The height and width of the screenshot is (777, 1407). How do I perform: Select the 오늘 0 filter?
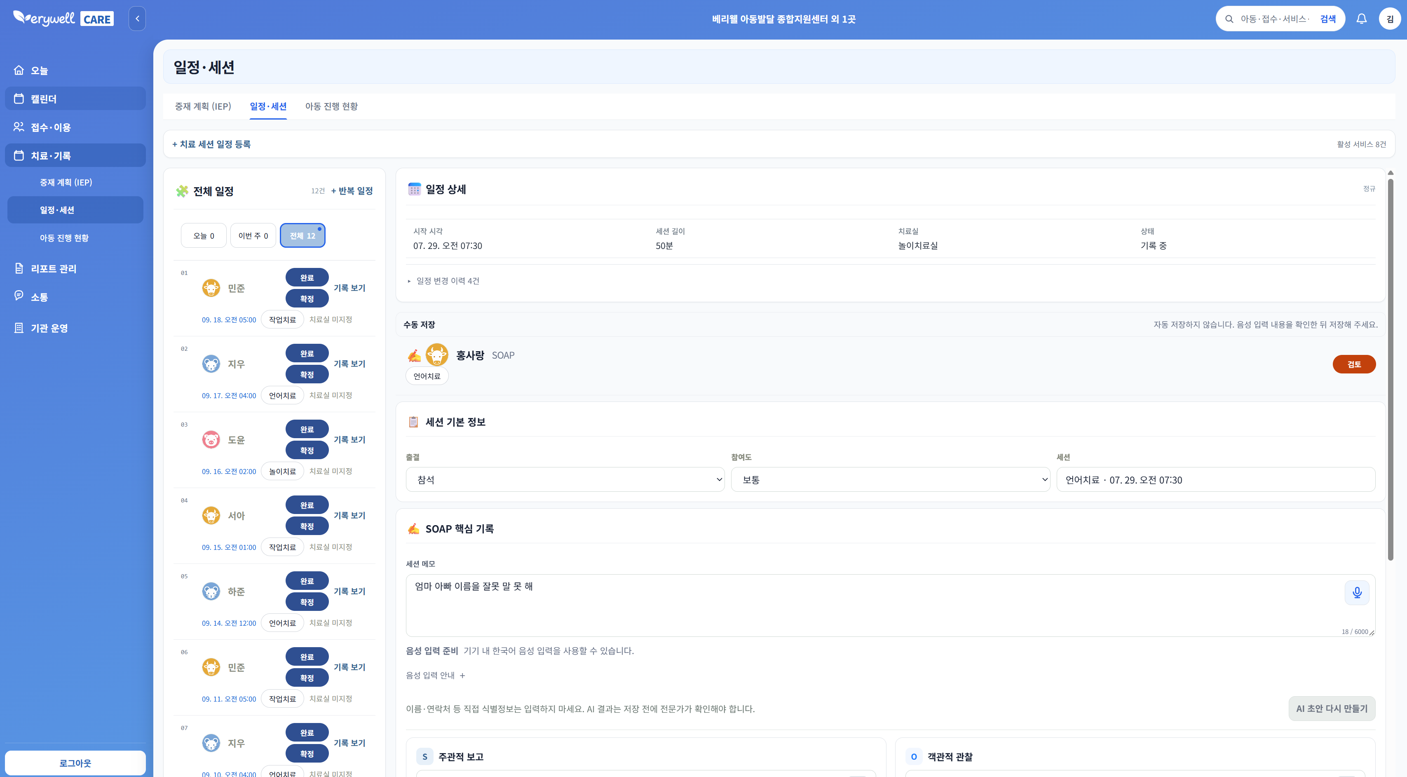[x=204, y=235]
